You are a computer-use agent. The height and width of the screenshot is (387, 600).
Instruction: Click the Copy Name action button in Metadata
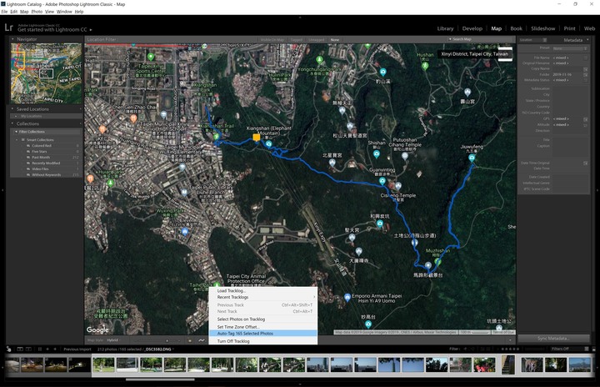(586, 69)
